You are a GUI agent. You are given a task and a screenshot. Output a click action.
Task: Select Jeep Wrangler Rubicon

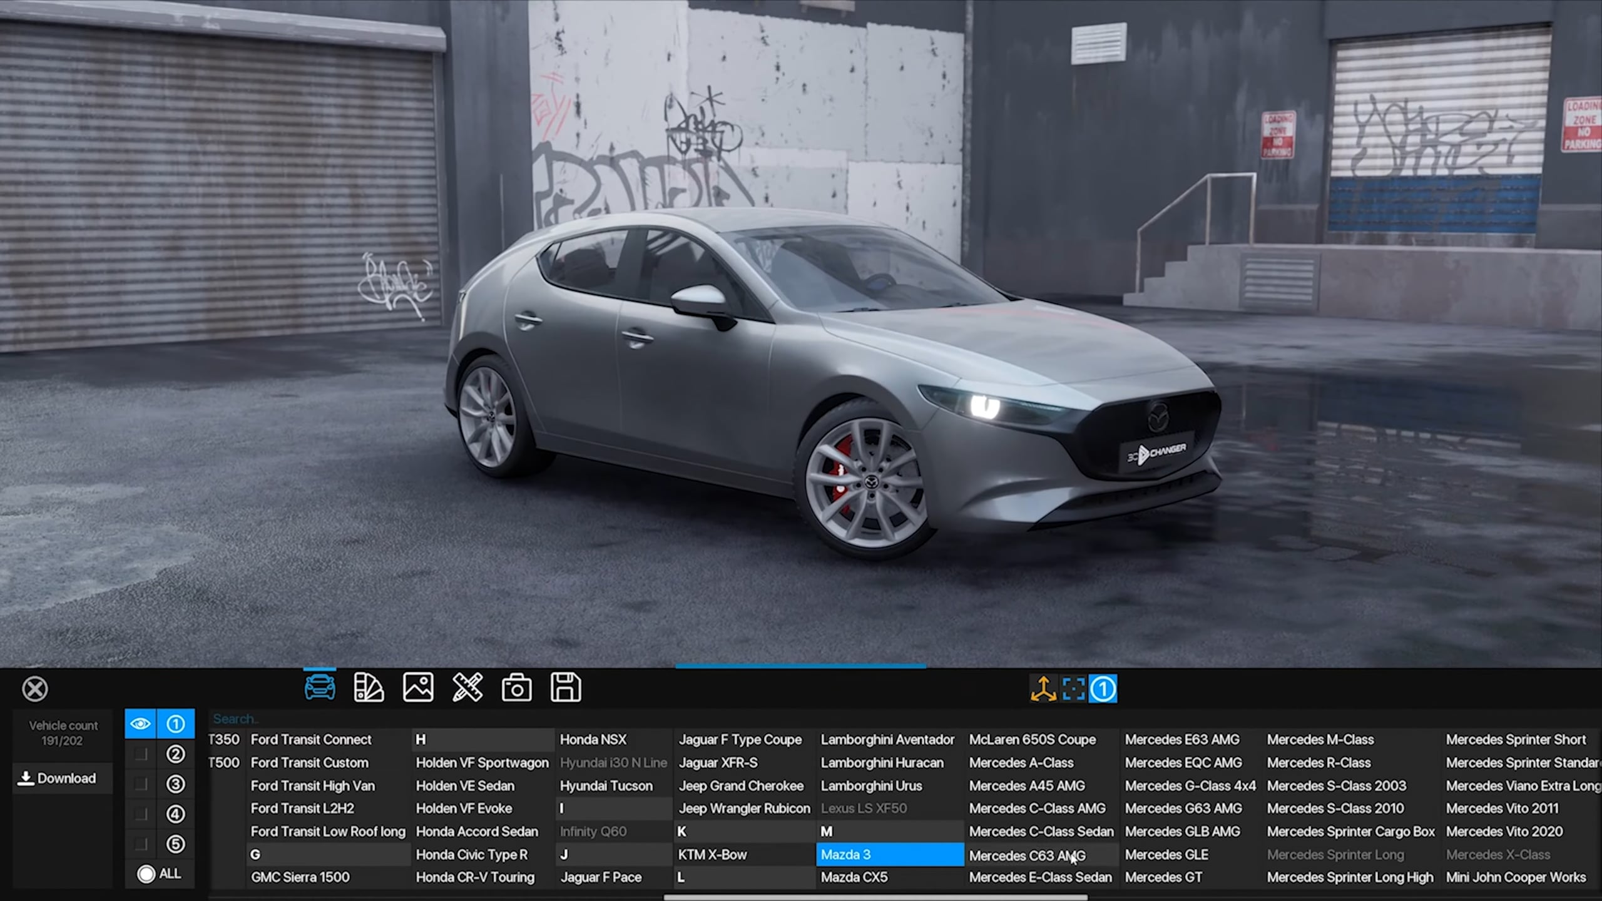point(745,808)
